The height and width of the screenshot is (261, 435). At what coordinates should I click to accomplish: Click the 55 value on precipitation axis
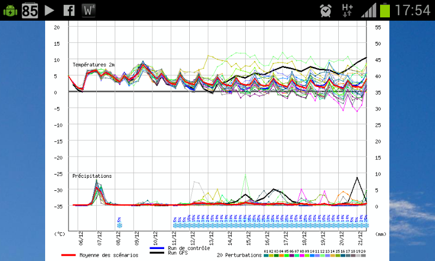[x=378, y=27]
